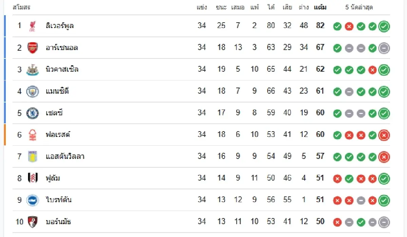This screenshot has height=237, width=407.
Task: Click Arsenal's latest match draw indicator
Action: (x=384, y=48)
